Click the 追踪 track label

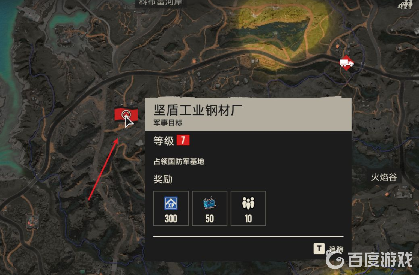tap(336, 249)
